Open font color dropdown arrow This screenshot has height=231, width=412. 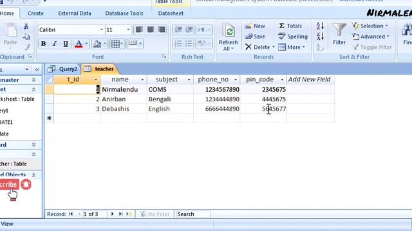[x=86, y=44]
